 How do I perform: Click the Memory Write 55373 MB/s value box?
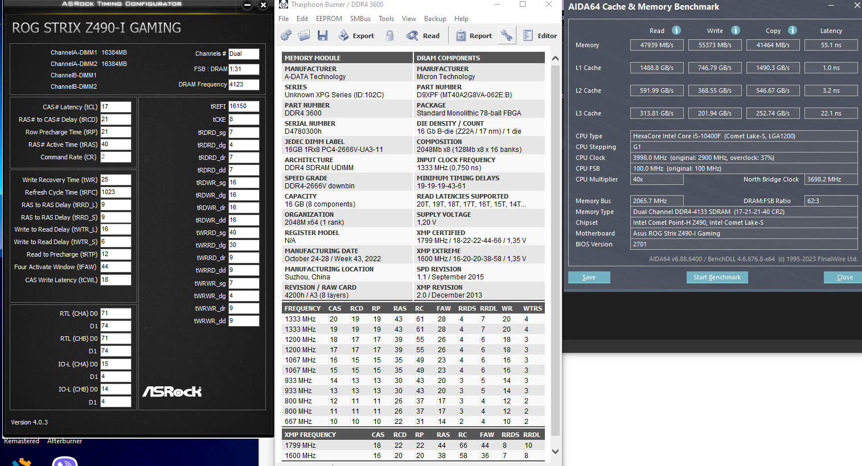click(x=715, y=45)
